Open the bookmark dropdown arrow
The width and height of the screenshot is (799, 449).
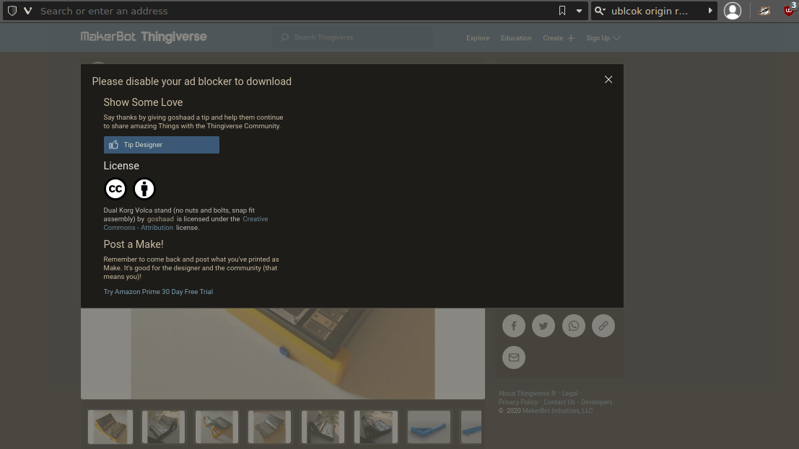click(x=579, y=11)
